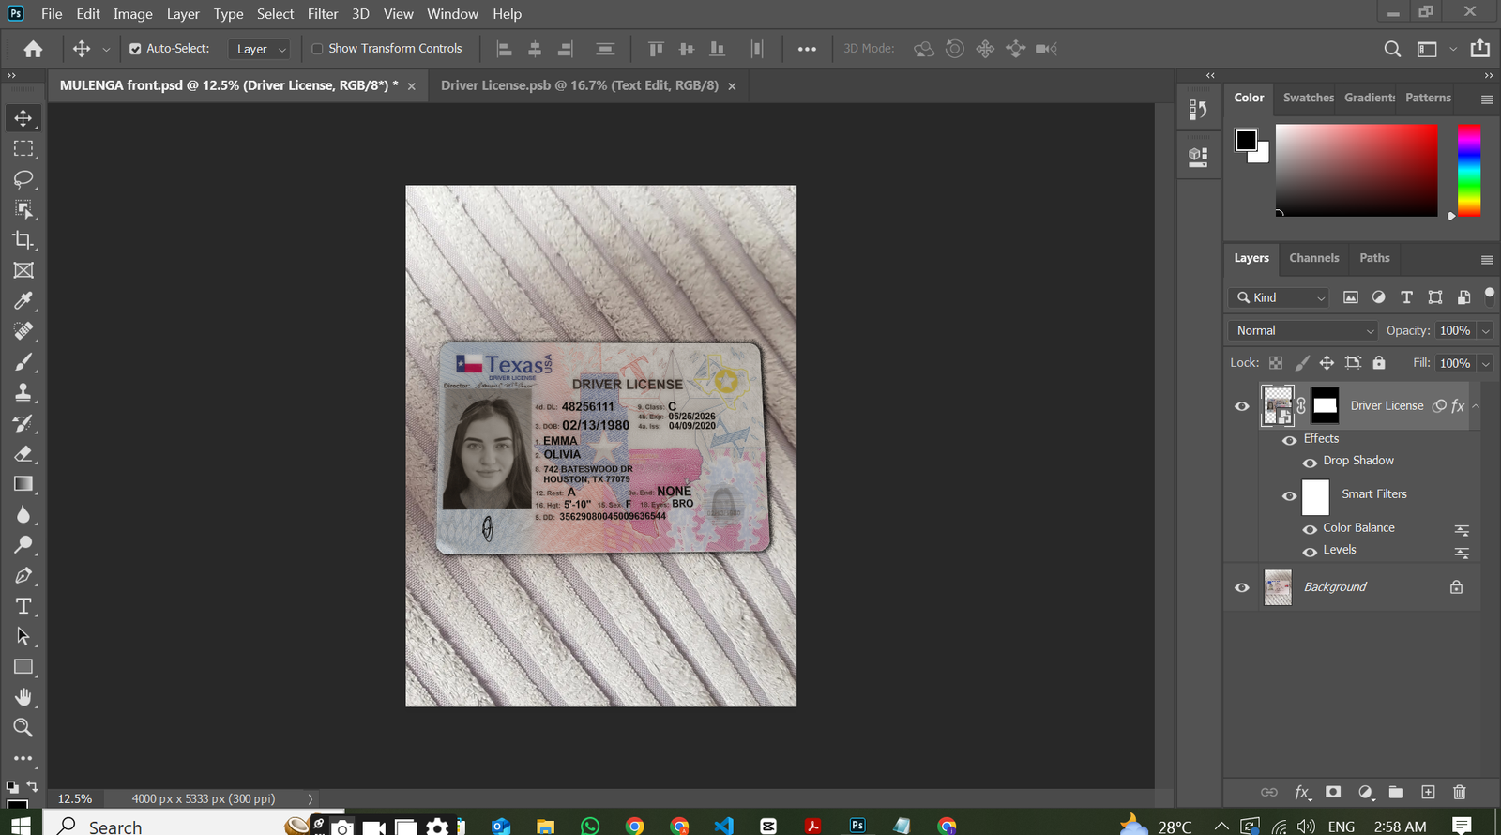1501x835 pixels.
Task: Hide the Background layer visibility eye
Action: 1242,587
